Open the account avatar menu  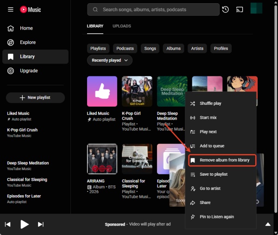(x=256, y=8)
